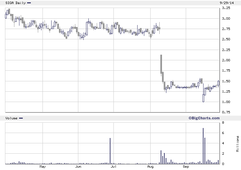Open the ©BigCharts.com link
Viewport: 241px width, 170px height.
tap(204, 118)
